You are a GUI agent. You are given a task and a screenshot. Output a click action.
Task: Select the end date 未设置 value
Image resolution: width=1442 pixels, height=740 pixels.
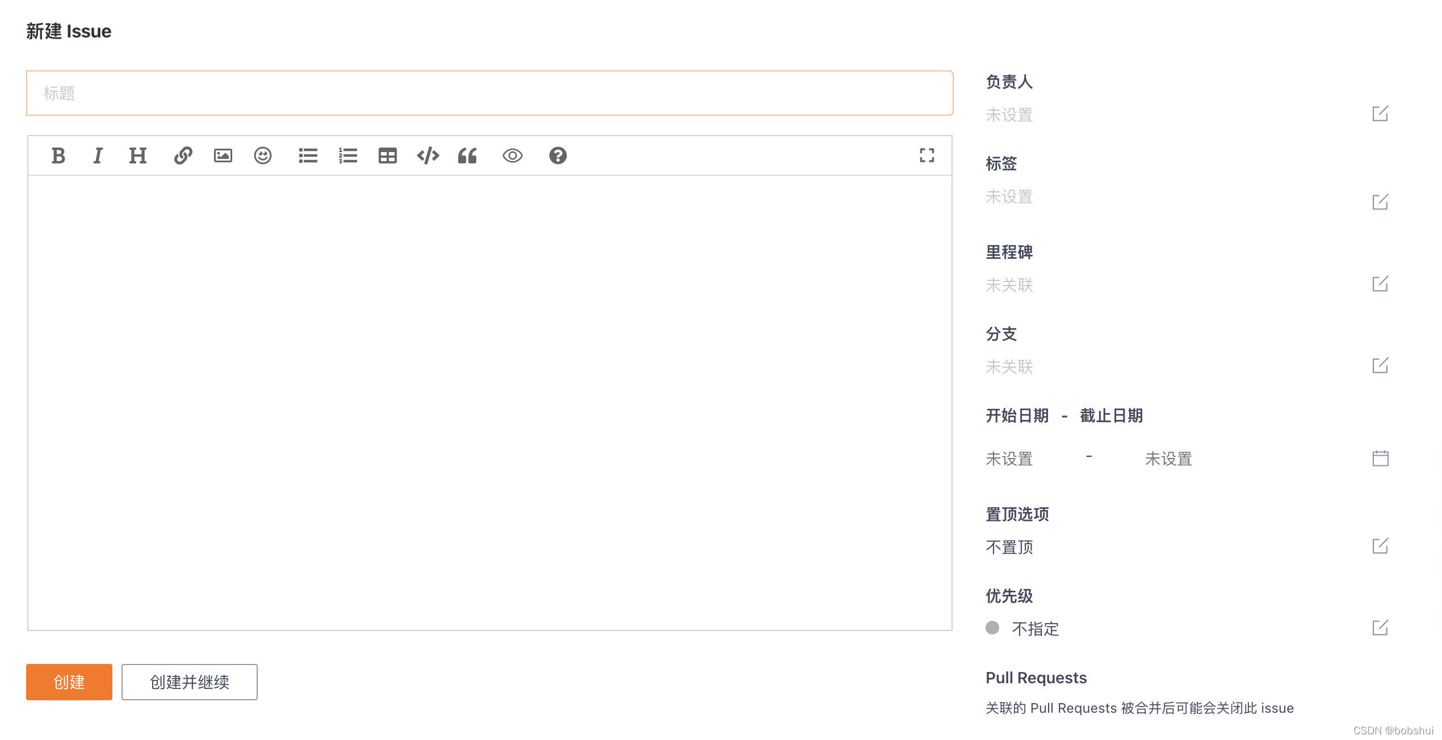tap(1168, 459)
